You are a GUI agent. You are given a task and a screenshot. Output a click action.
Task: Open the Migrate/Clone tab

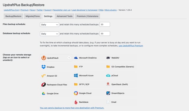click(33, 16)
